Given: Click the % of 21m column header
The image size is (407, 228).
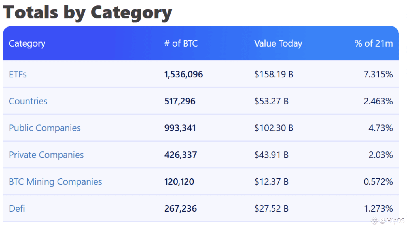Looking at the screenshot, I should 374,43.
